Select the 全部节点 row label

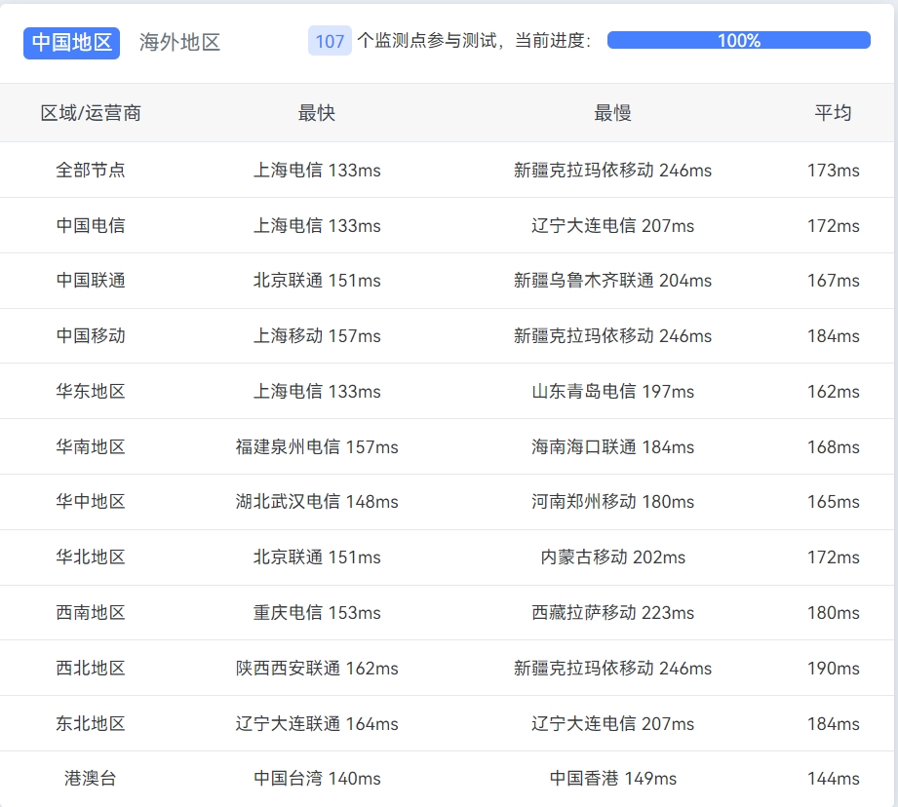click(x=91, y=170)
